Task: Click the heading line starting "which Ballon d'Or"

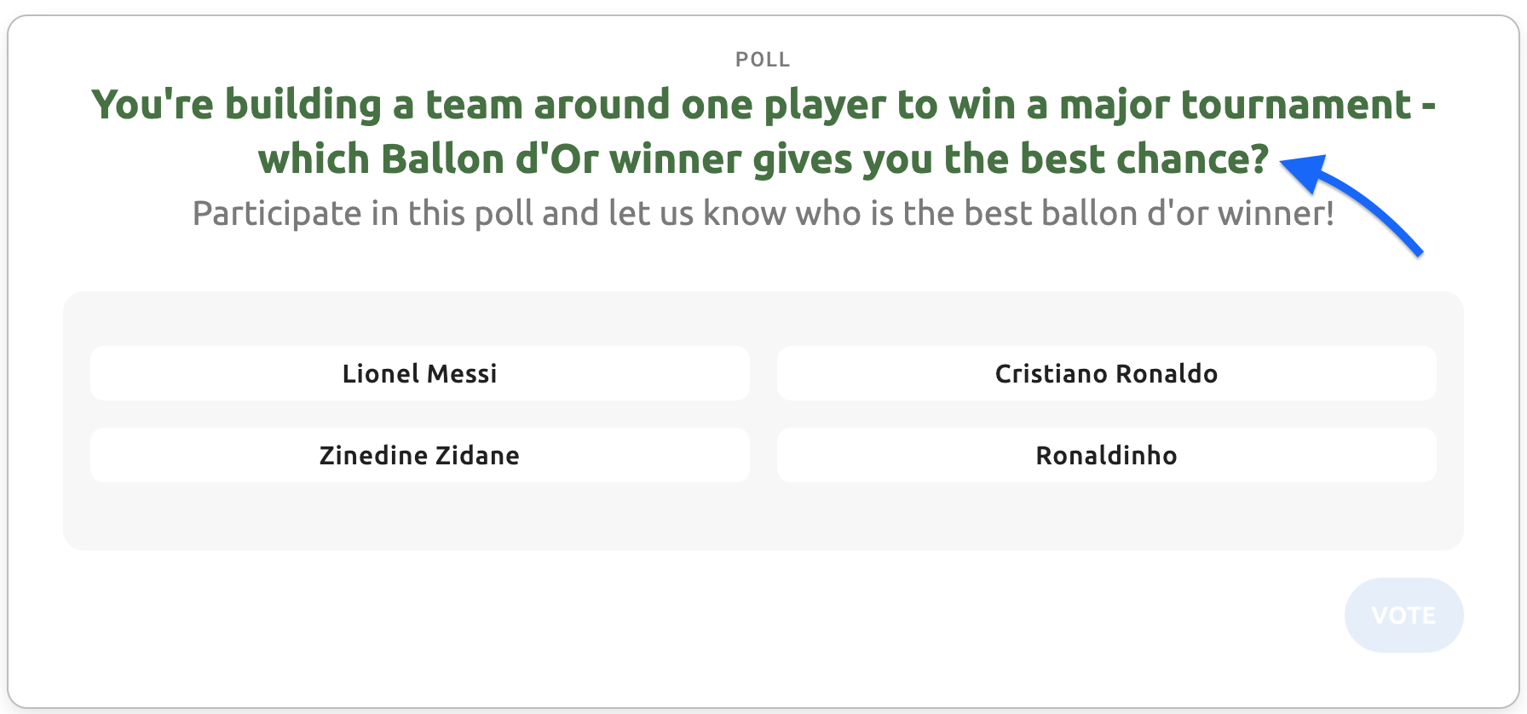Action: pos(763,159)
